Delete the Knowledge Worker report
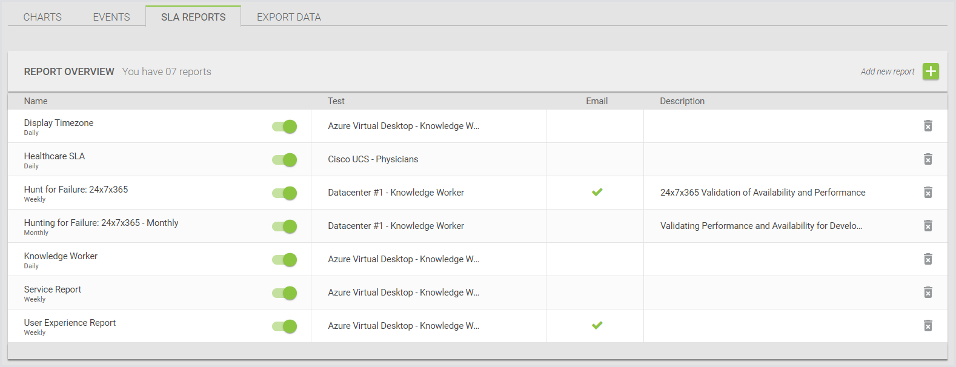Viewport: 956px width, 367px height. point(928,259)
